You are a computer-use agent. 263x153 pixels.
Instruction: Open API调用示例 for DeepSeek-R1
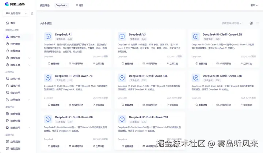(x=76, y=64)
